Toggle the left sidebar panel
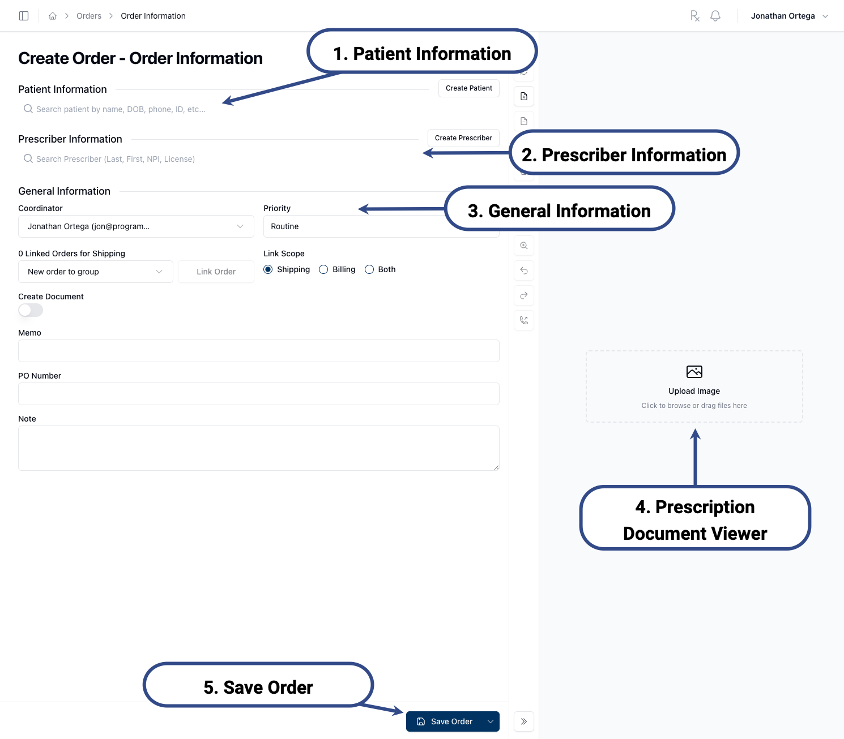This screenshot has width=844, height=739. click(x=23, y=15)
